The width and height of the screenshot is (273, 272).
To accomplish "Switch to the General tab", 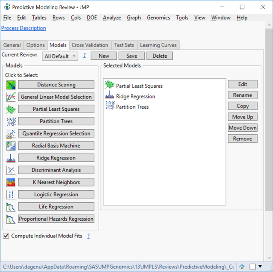I will (x=12, y=45).
